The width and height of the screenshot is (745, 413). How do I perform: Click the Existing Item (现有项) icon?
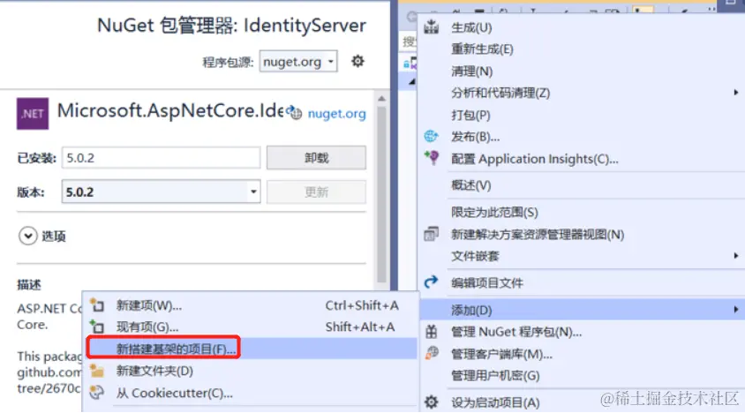(97, 326)
